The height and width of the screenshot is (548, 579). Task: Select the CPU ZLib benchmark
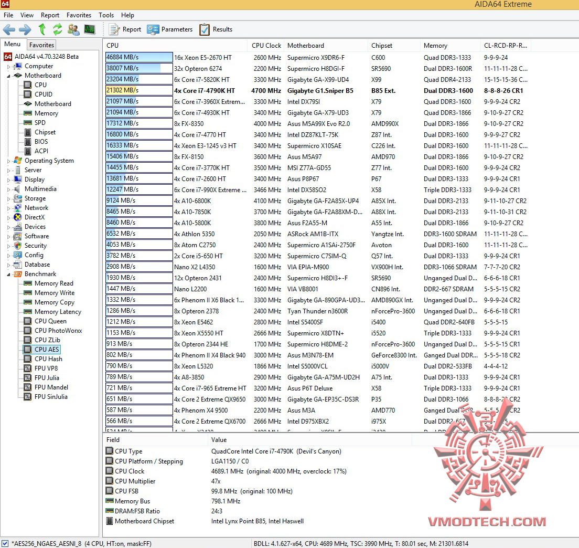tap(47, 340)
